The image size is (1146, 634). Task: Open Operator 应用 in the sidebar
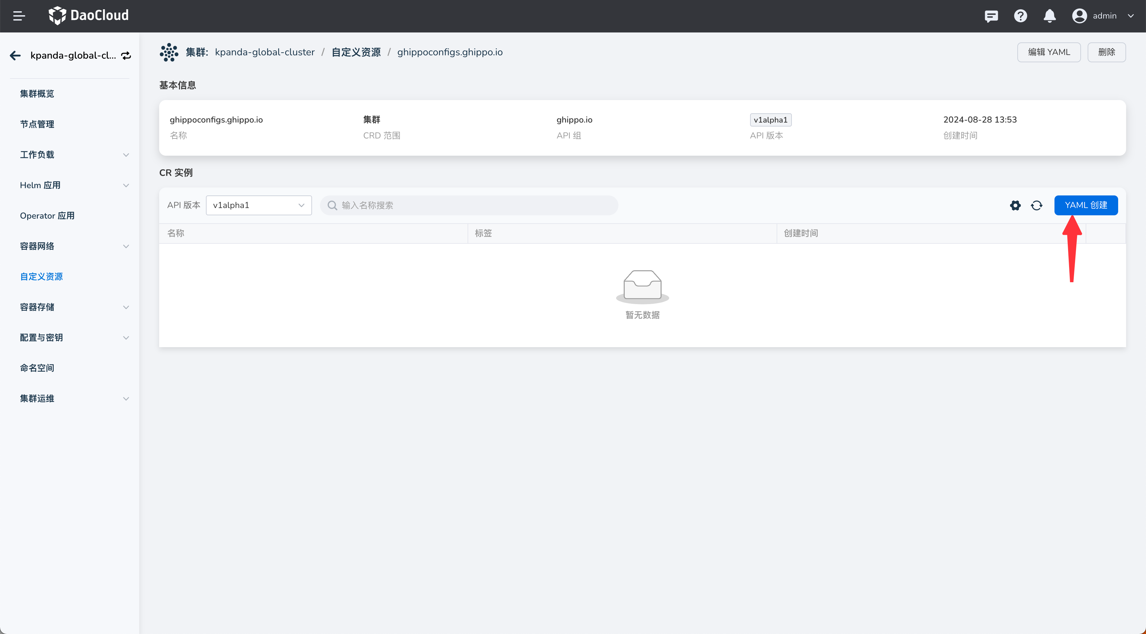click(47, 216)
